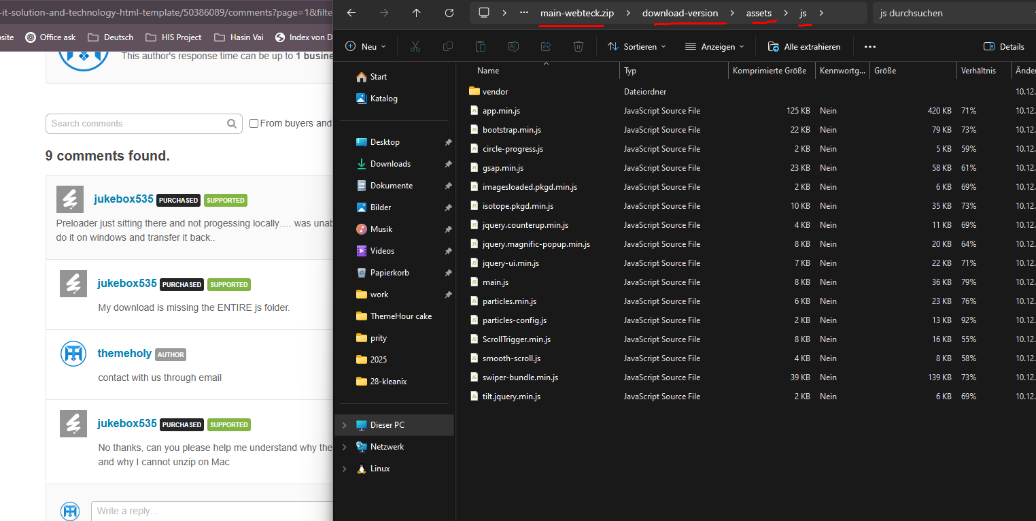Open Musik in quick access
This screenshot has height=521, width=1036.
[x=375, y=229]
